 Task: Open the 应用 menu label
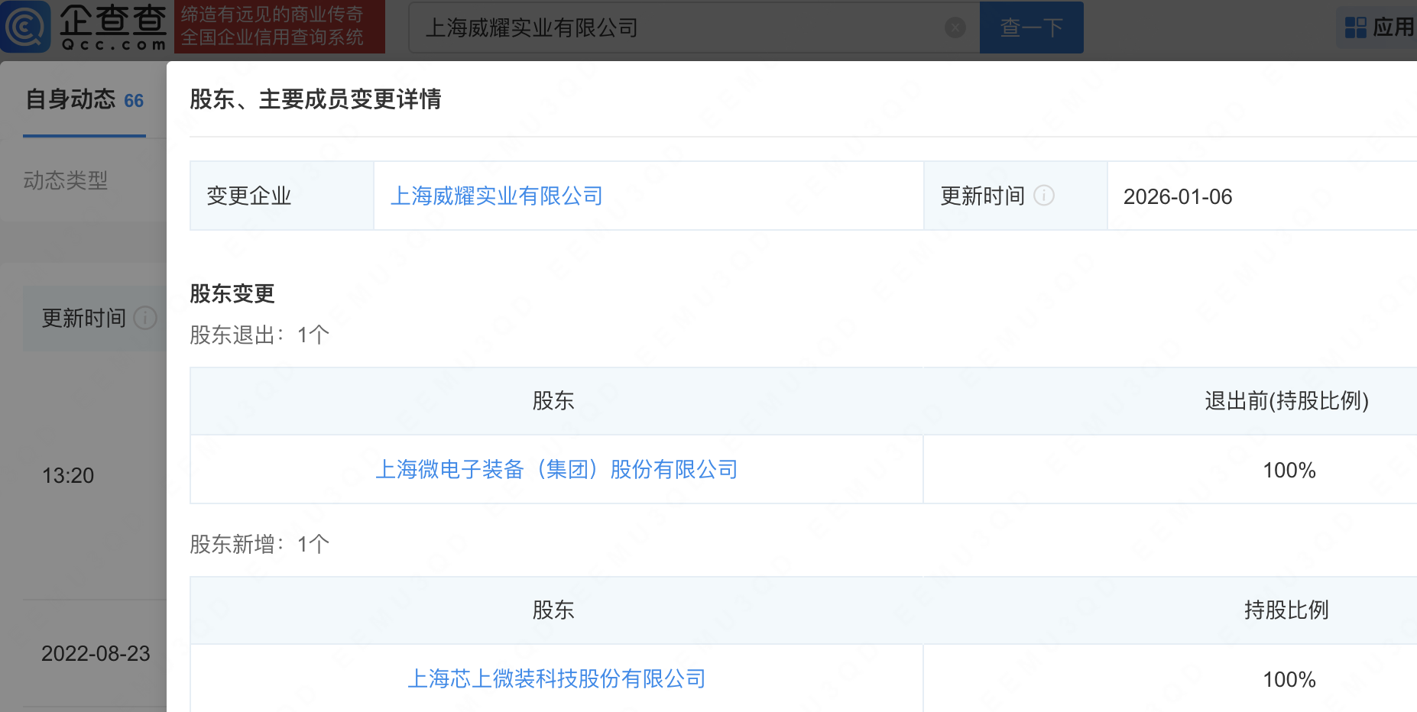[1393, 28]
